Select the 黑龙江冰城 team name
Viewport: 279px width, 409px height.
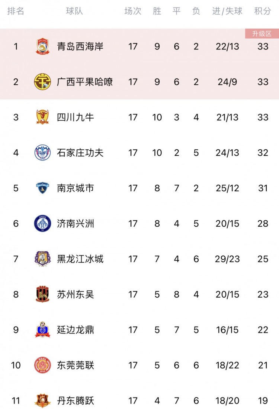[80, 259]
